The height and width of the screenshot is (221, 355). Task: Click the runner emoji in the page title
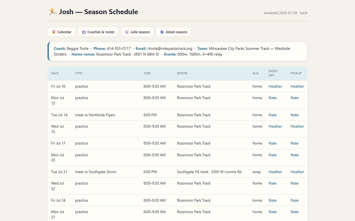(52, 12)
